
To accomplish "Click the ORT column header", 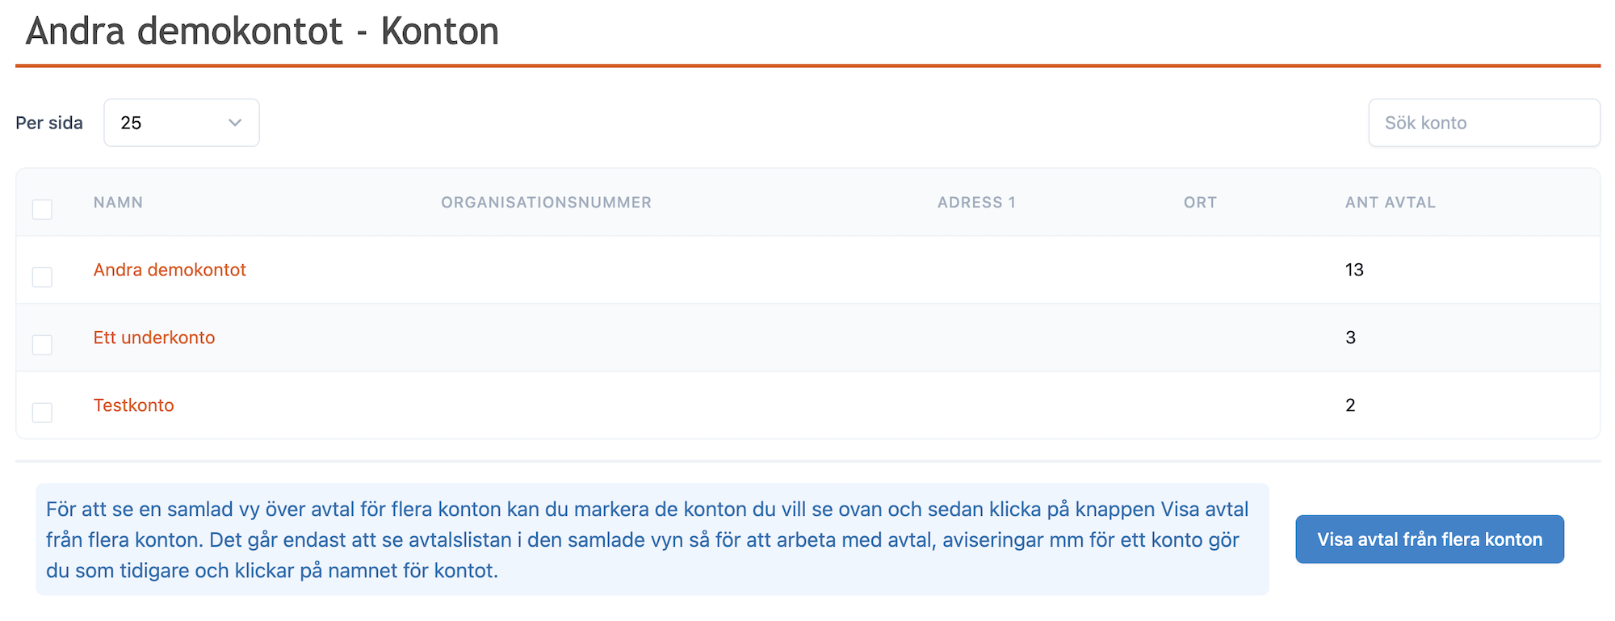I will [x=1200, y=203].
